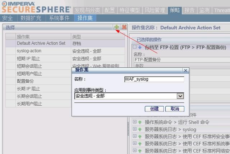Switch to the 操作集 sub-tab
The width and height of the screenshot is (230, 154).
coord(85,18)
